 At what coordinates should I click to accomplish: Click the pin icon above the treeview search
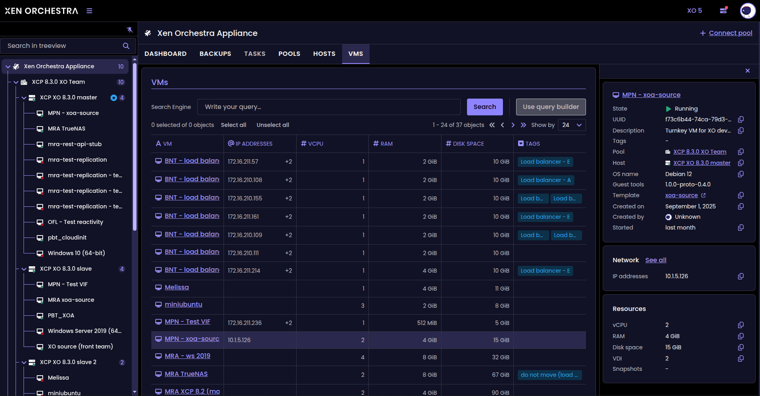[130, 30]
